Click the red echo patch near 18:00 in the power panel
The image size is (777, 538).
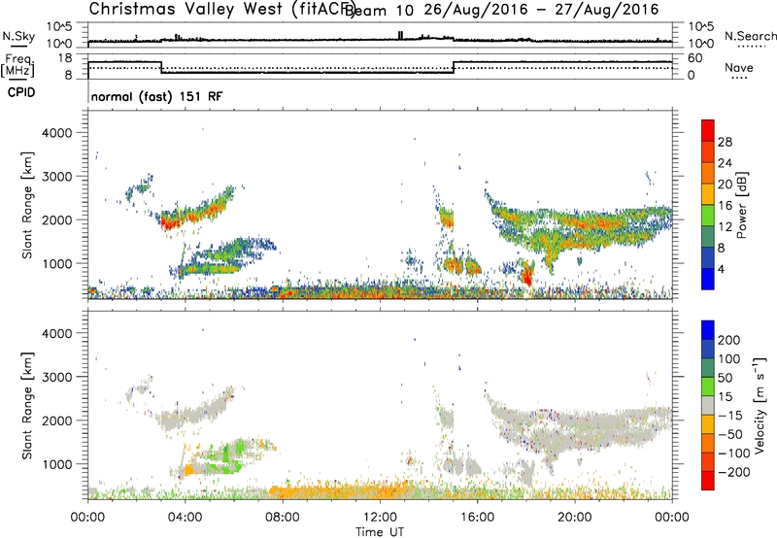click(x=527, y=275)
